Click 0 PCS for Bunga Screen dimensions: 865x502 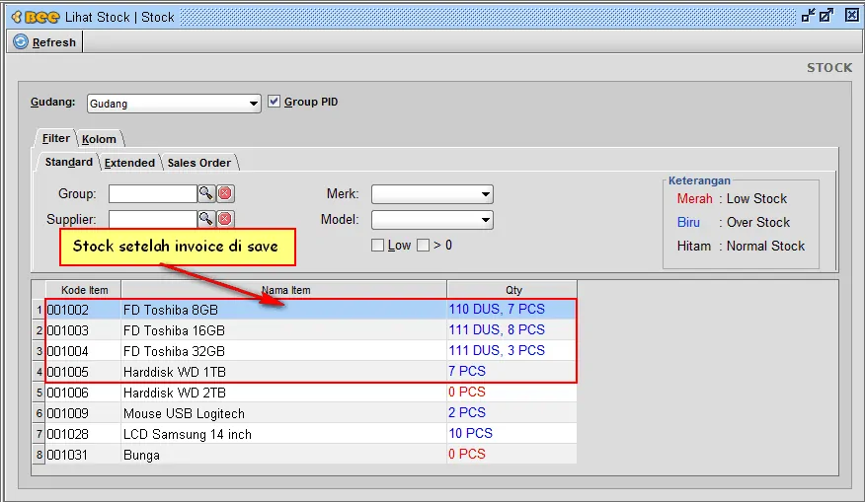pyautogui.click(x=467, y=454)
